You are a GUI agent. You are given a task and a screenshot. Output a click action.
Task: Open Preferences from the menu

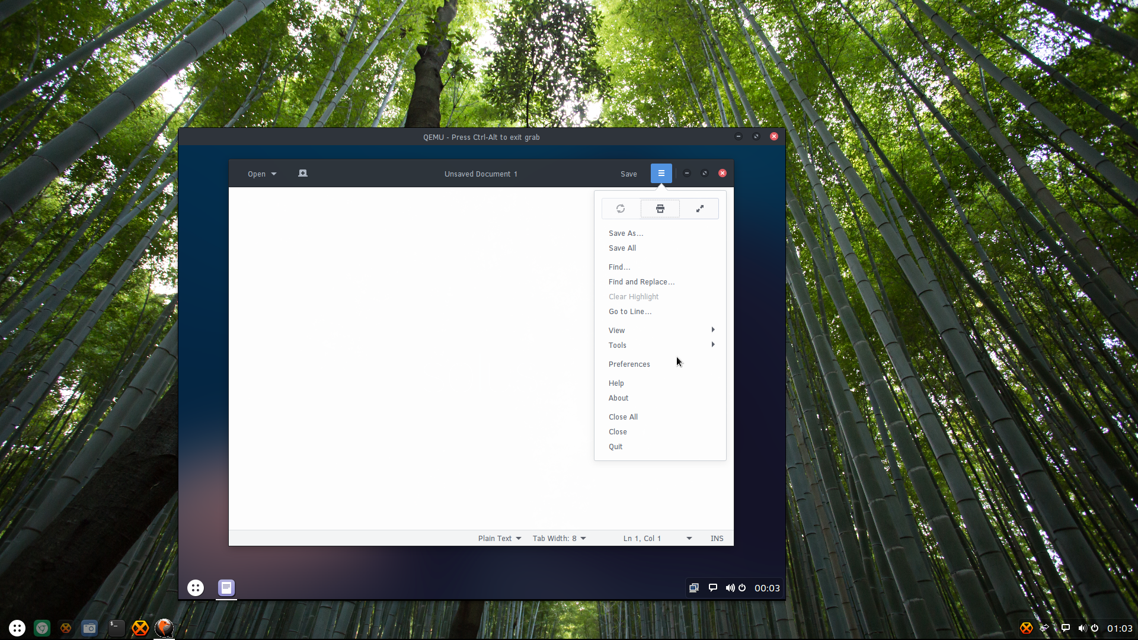pyautogui.click(x=660, y=364)
